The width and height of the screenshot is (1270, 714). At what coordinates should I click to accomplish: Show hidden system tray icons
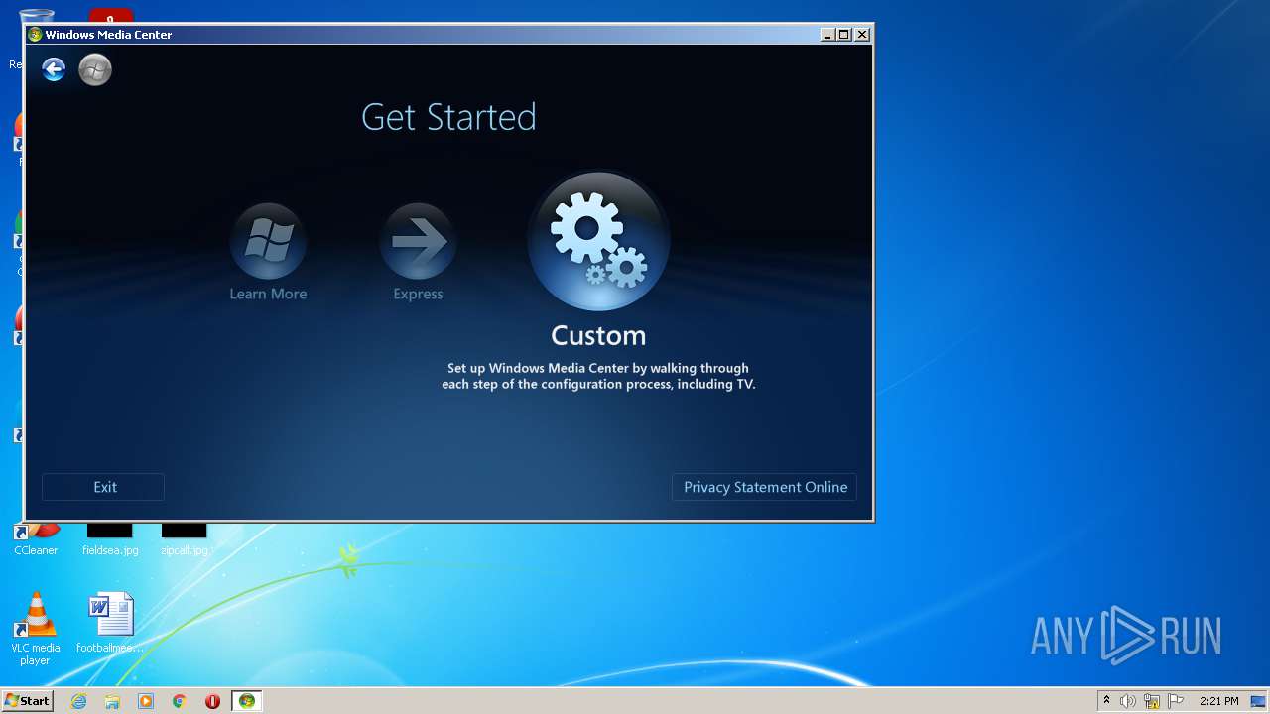(x=1106, y=701)
